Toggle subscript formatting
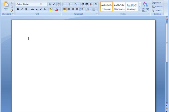The height and width of the screenshot is (112, 169). 37,9
